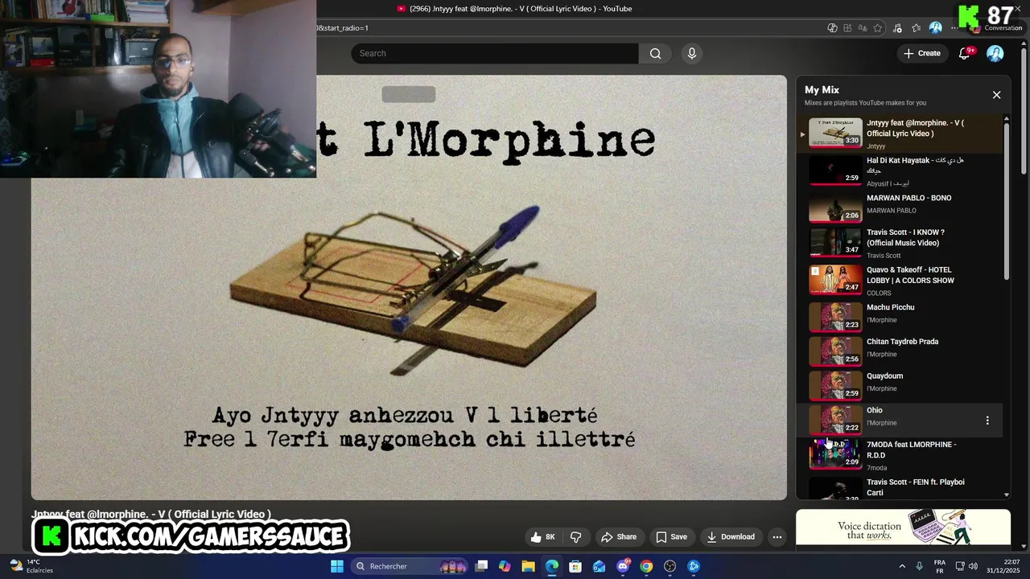Open File Explorer from the taskbar
The image size is (1030, 579).
528,566
